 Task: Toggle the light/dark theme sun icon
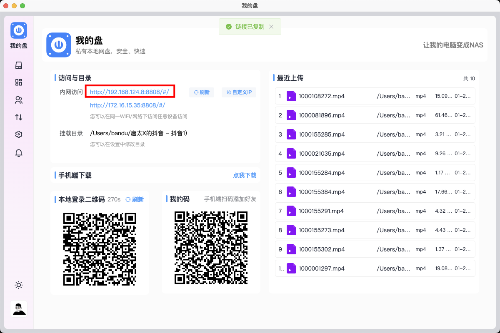19,285
